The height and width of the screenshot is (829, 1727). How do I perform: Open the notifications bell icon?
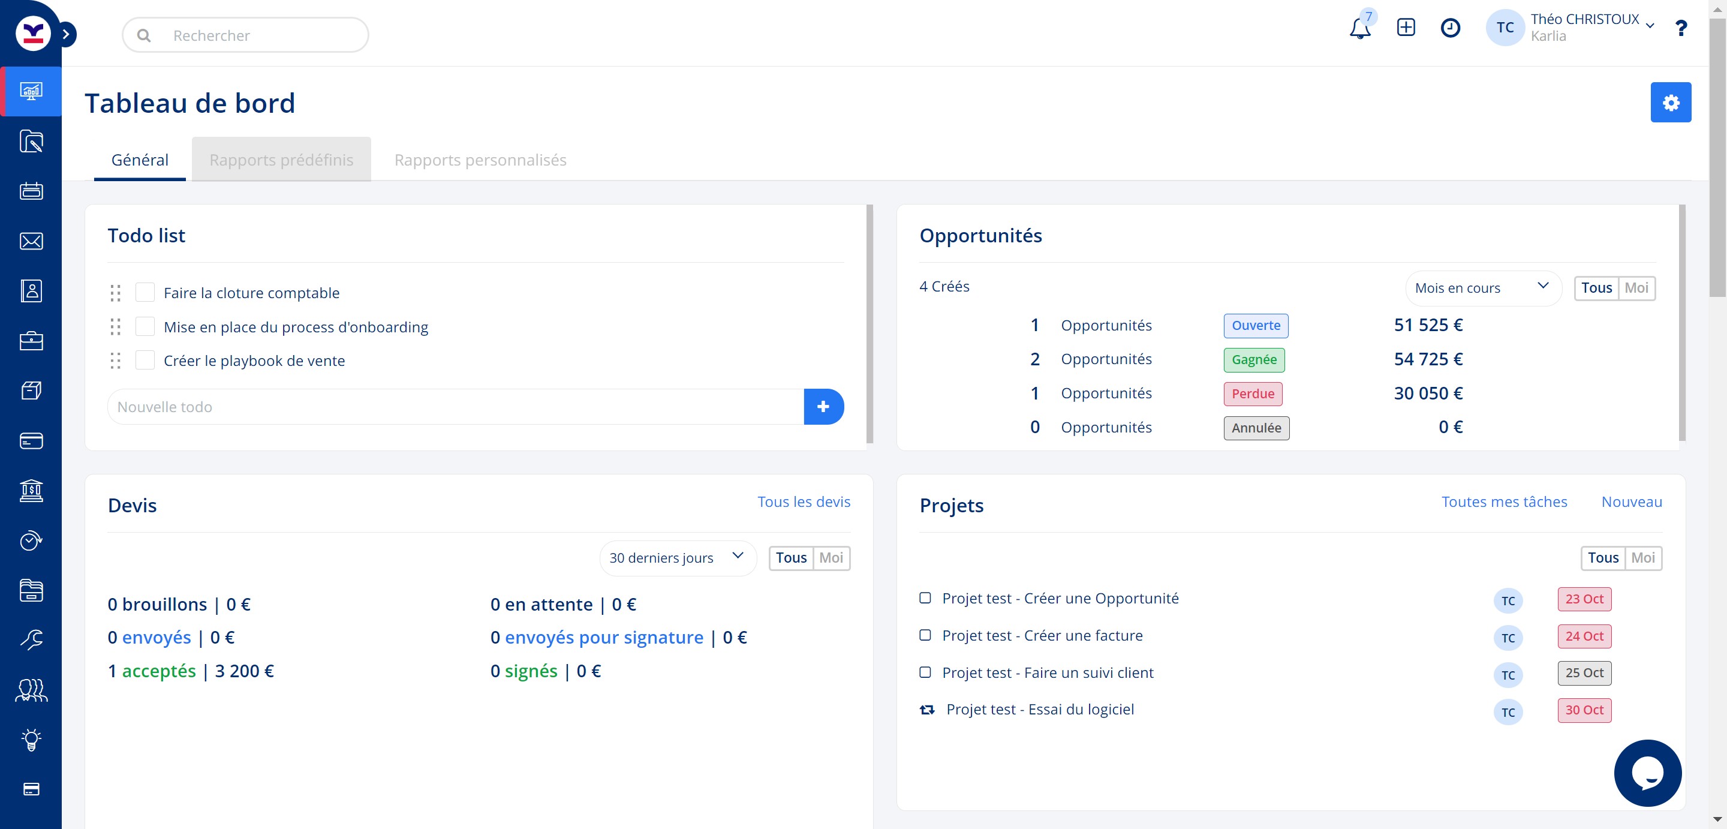coord(1359,29)
